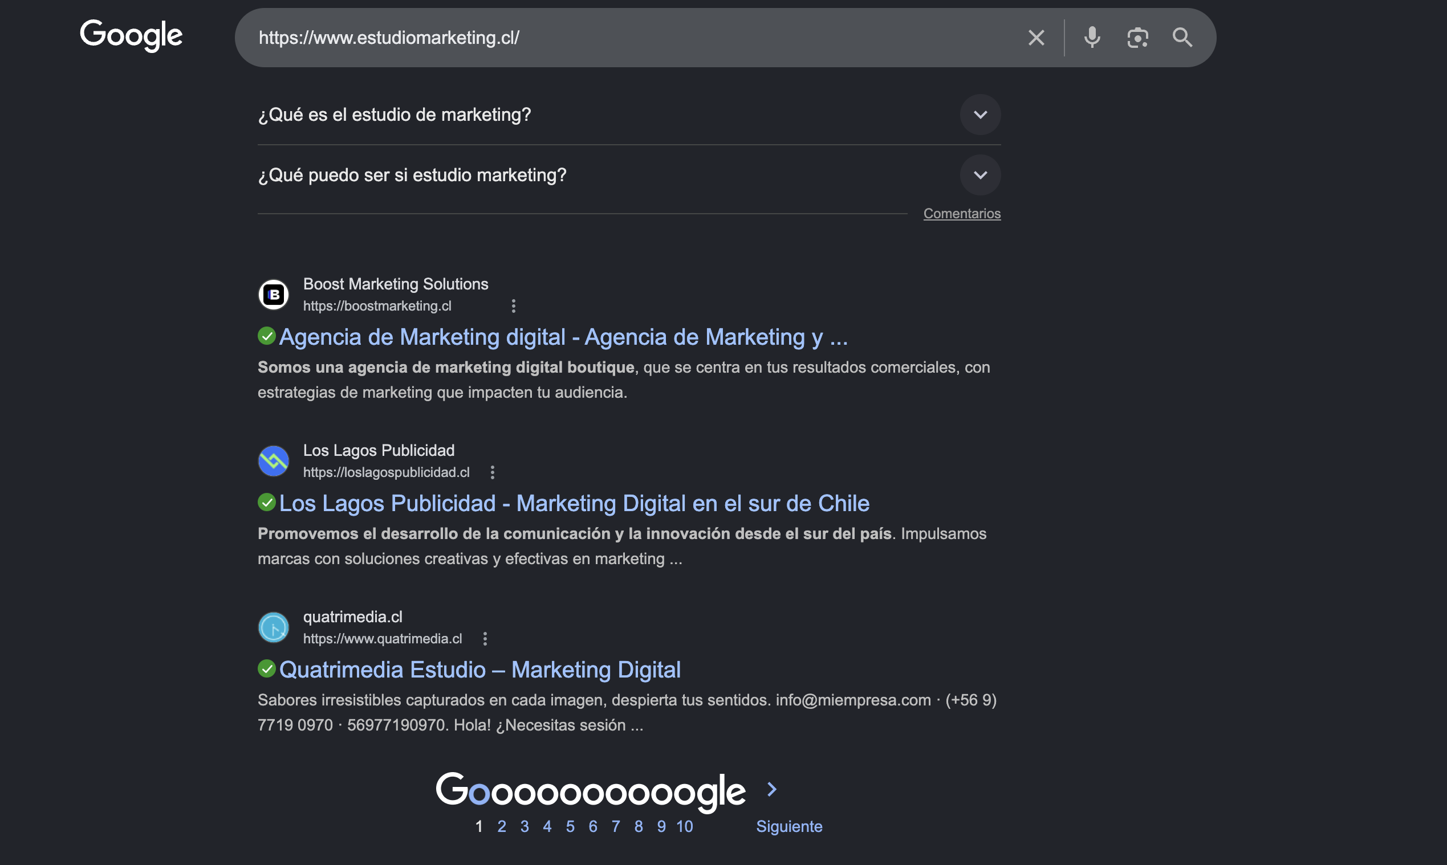Open the Comentarios feedback link
The width and height of the screenshot is (1447, 865).
pyautogui.click(x=962, y=214)
